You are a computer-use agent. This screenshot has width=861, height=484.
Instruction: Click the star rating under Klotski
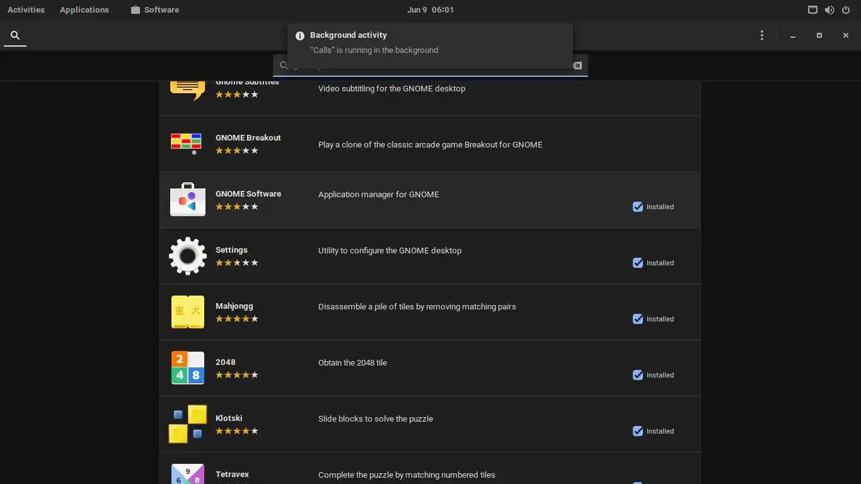[237, 431]
